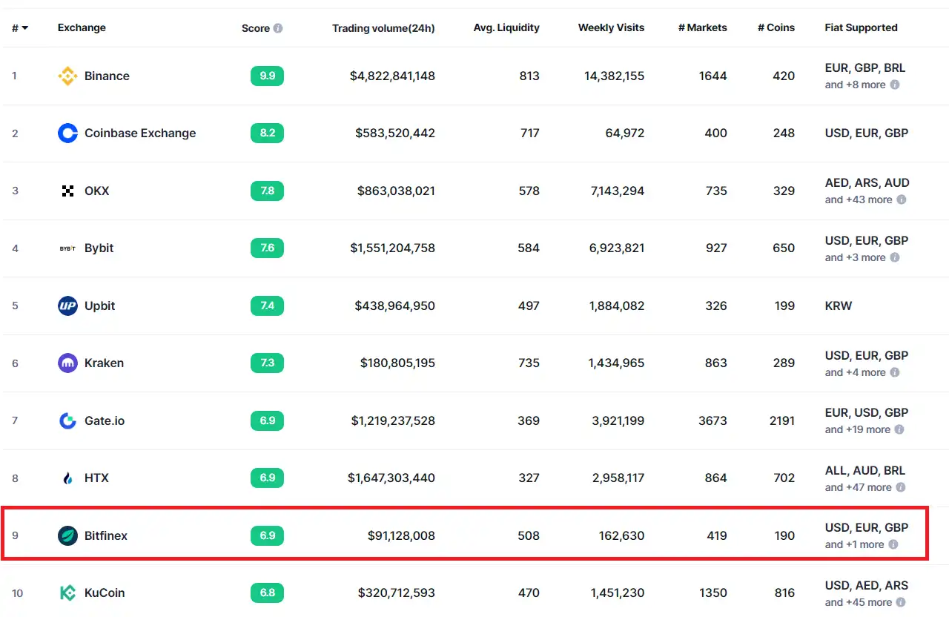Click the Binance logo icon
The image size is (949, 617).
(x=67, y=76)
